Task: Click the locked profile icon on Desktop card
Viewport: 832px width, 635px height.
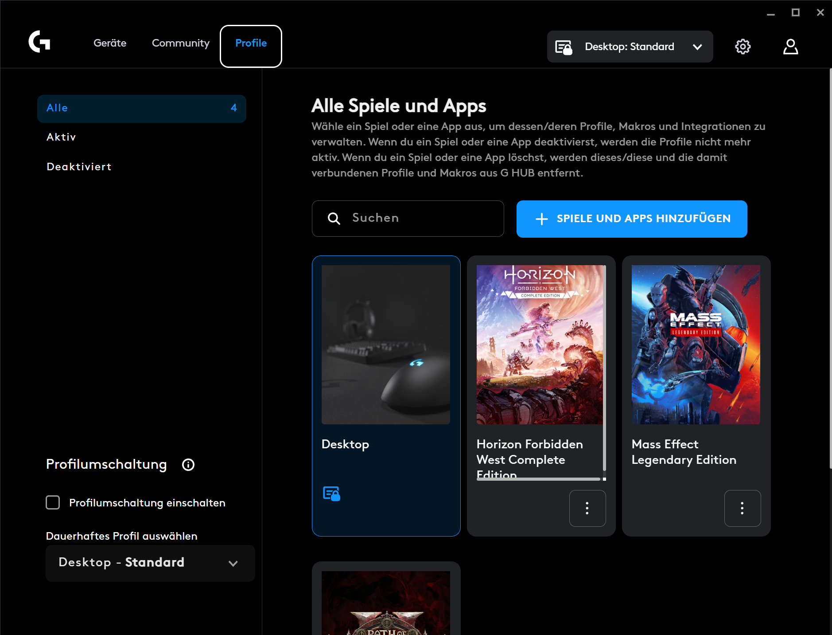Action: click(332, 494)
